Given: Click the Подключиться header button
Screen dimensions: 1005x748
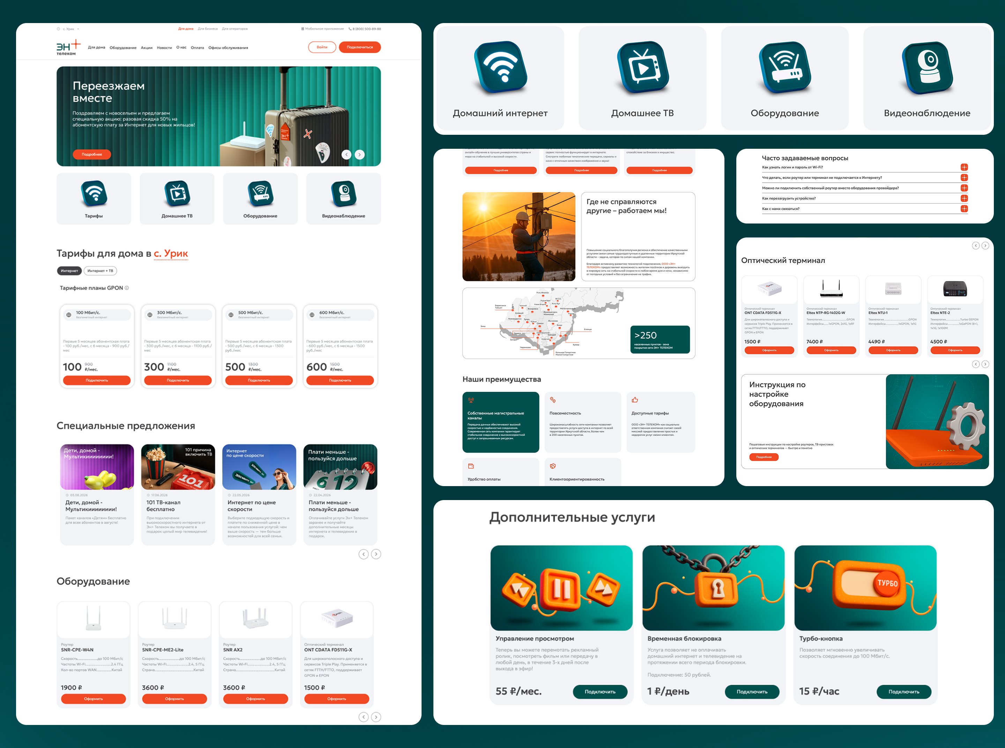Looking at the screenshot, I should click(360, 47).
